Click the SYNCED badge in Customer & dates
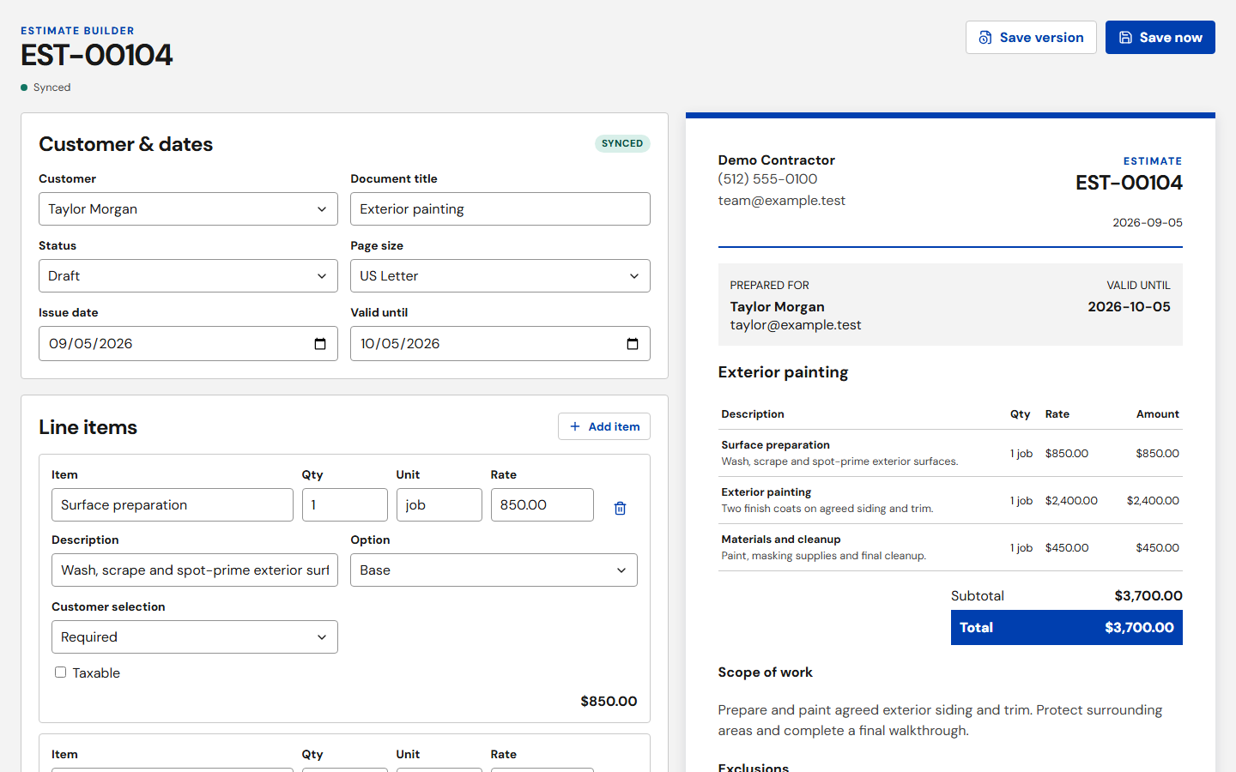The height and width of the screenshot is (772, 1236). [x=622, y=144]
